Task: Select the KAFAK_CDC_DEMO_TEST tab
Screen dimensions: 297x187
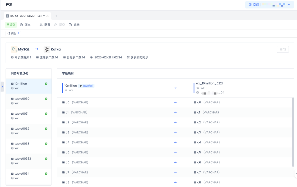Action: pos(26,16)
